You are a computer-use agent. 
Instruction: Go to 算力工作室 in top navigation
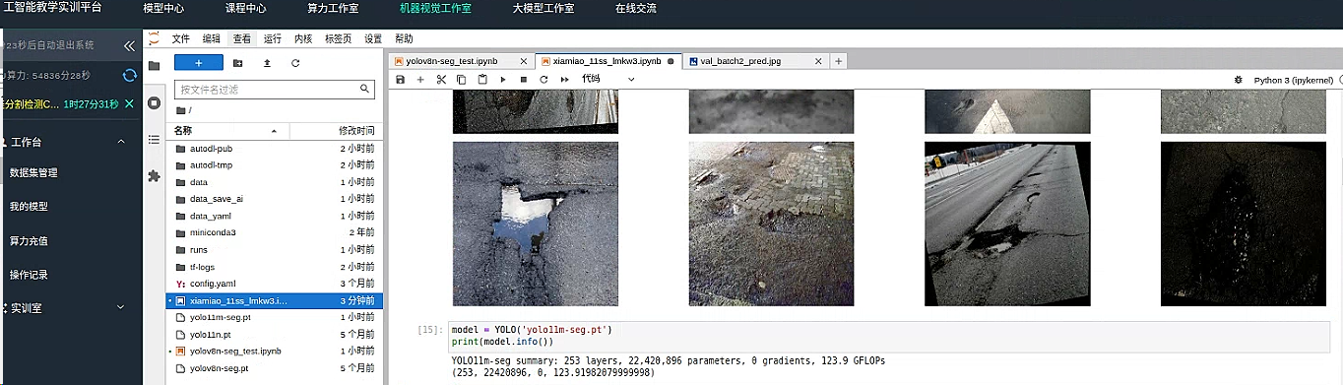click(333, 8)
